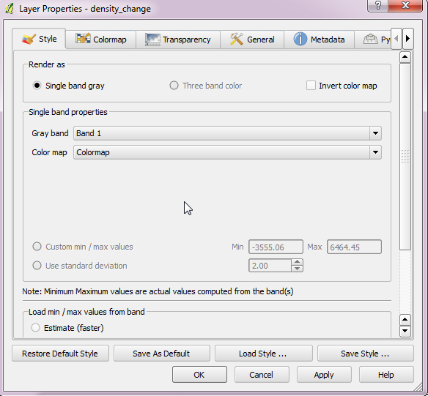Click the standard deviation spinner up arrow
This screenshot has width=428, height=396.
(x=297, y=262)
